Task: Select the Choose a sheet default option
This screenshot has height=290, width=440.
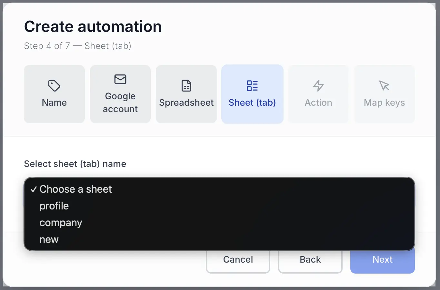Action: [x=75, y=189]
